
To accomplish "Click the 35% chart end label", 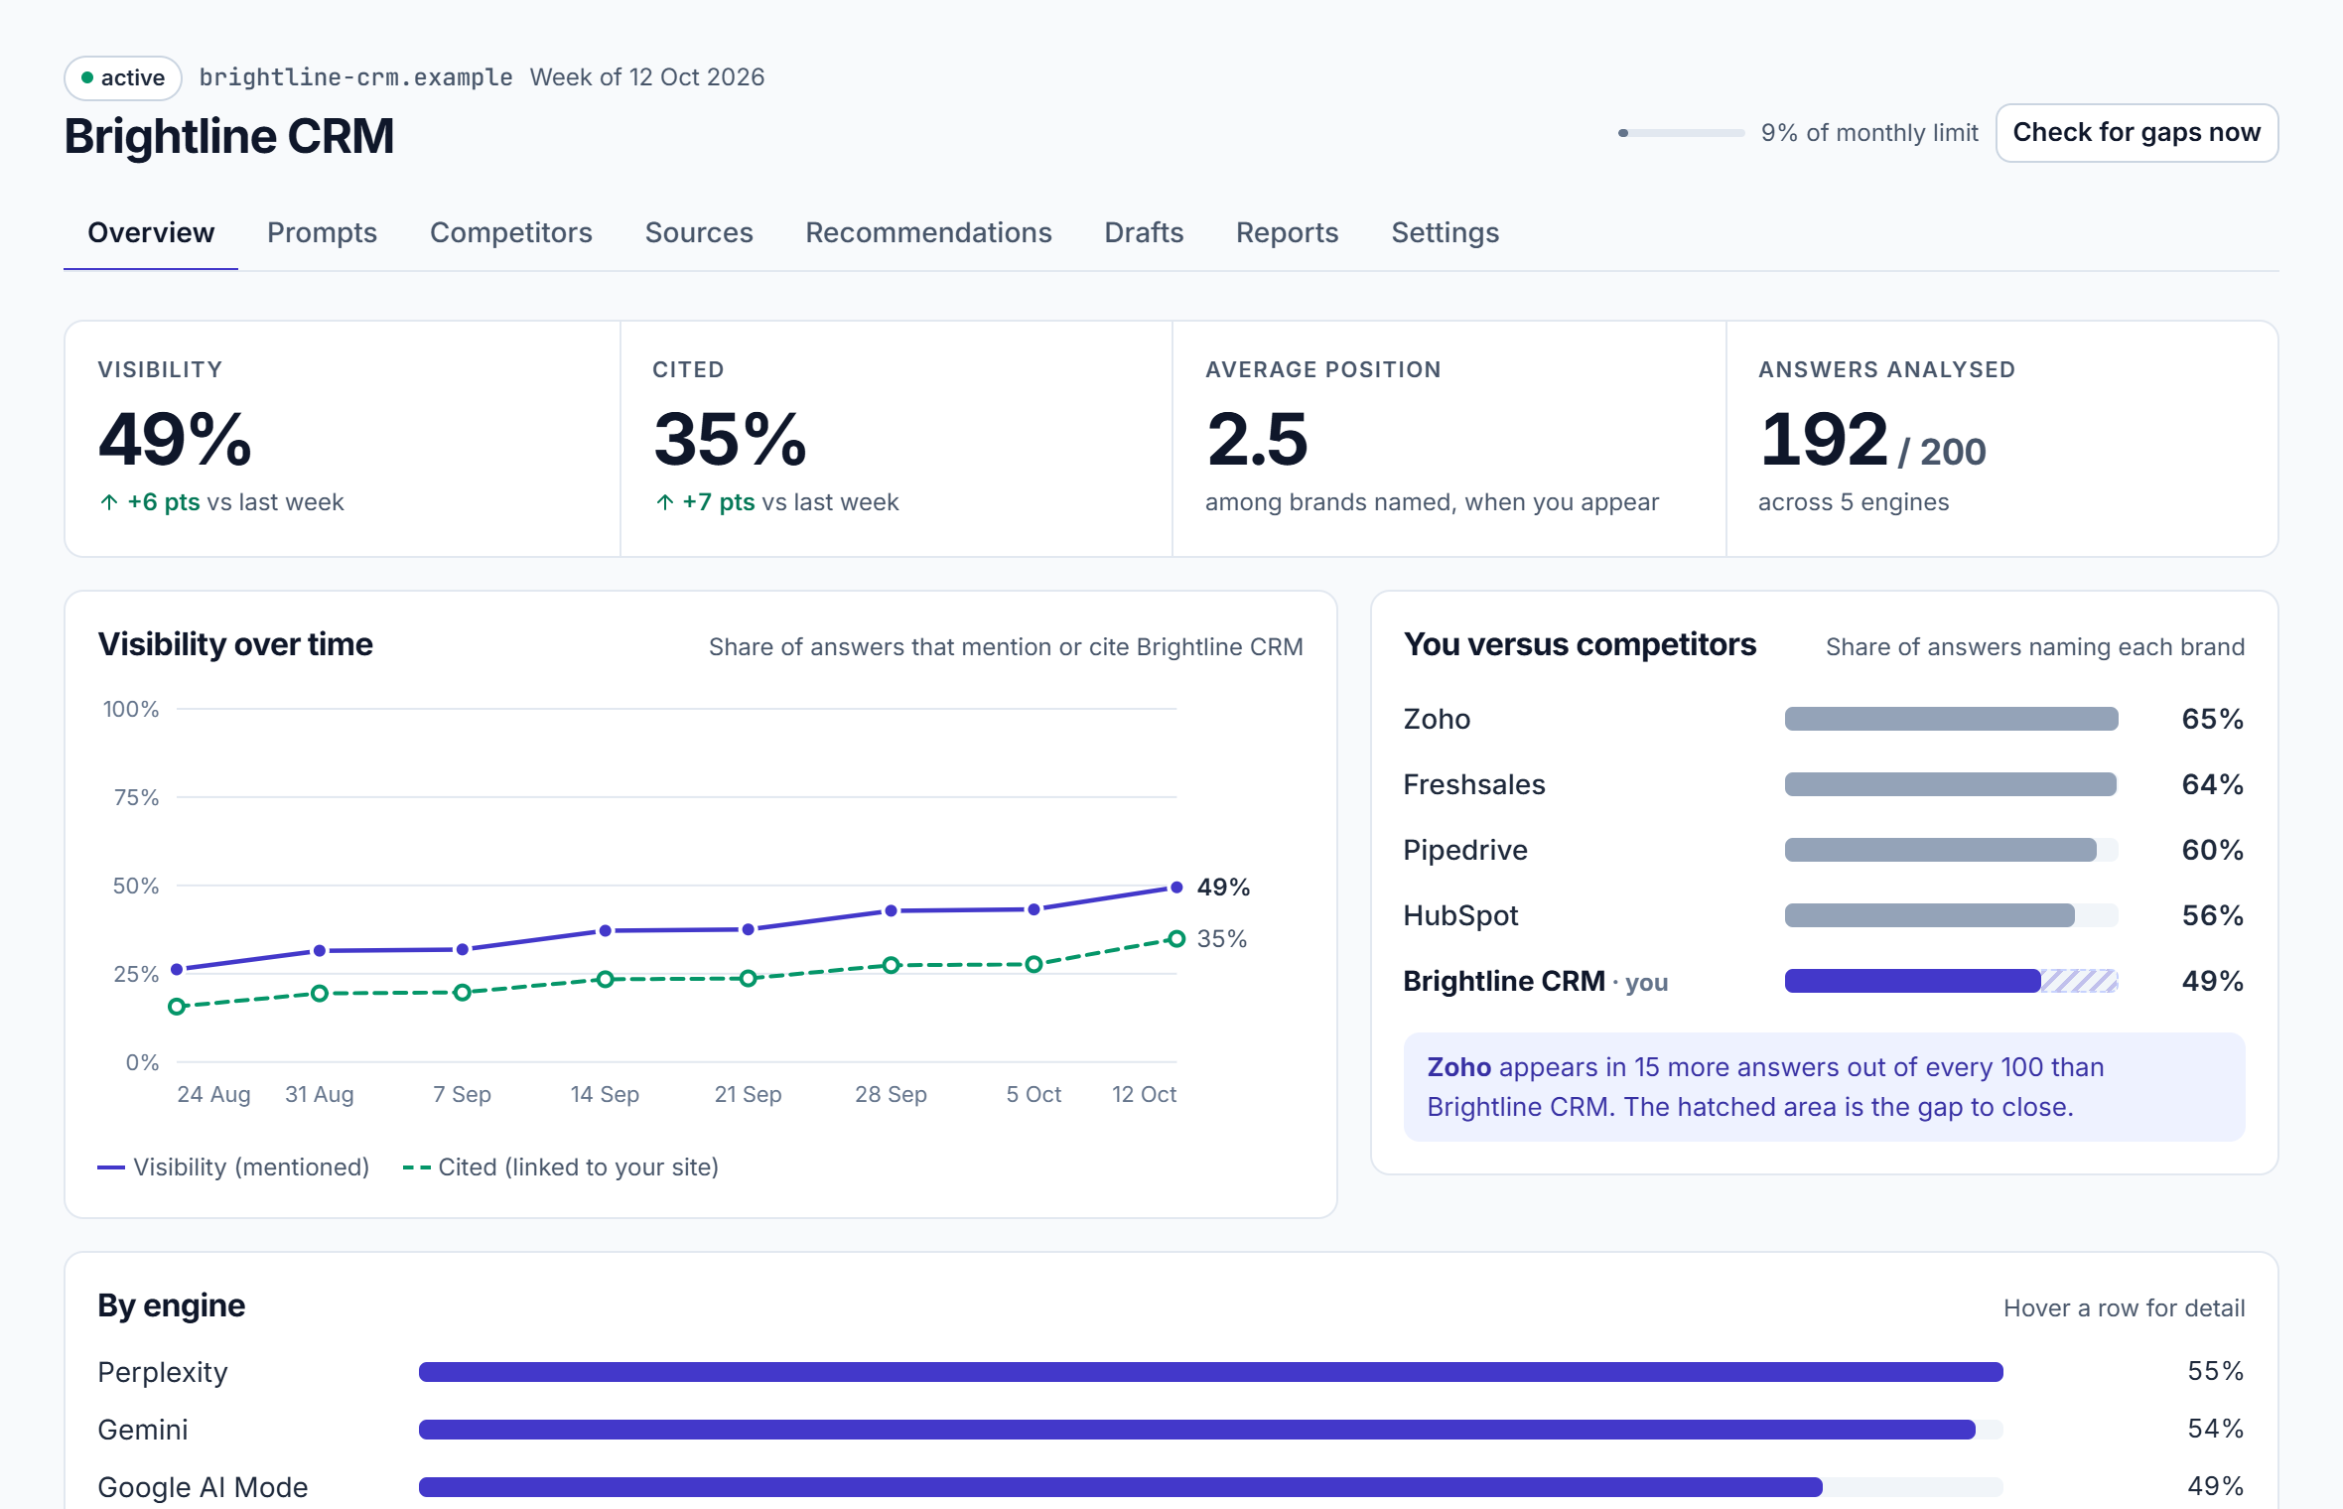I will click(1222, 939).
